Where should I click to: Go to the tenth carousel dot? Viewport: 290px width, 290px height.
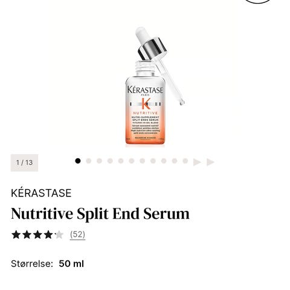point(175,161)
